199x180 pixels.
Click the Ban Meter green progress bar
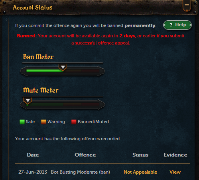click(45, 71)
